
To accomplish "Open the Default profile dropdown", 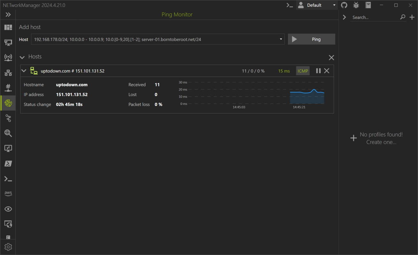I will click(317, 5).
